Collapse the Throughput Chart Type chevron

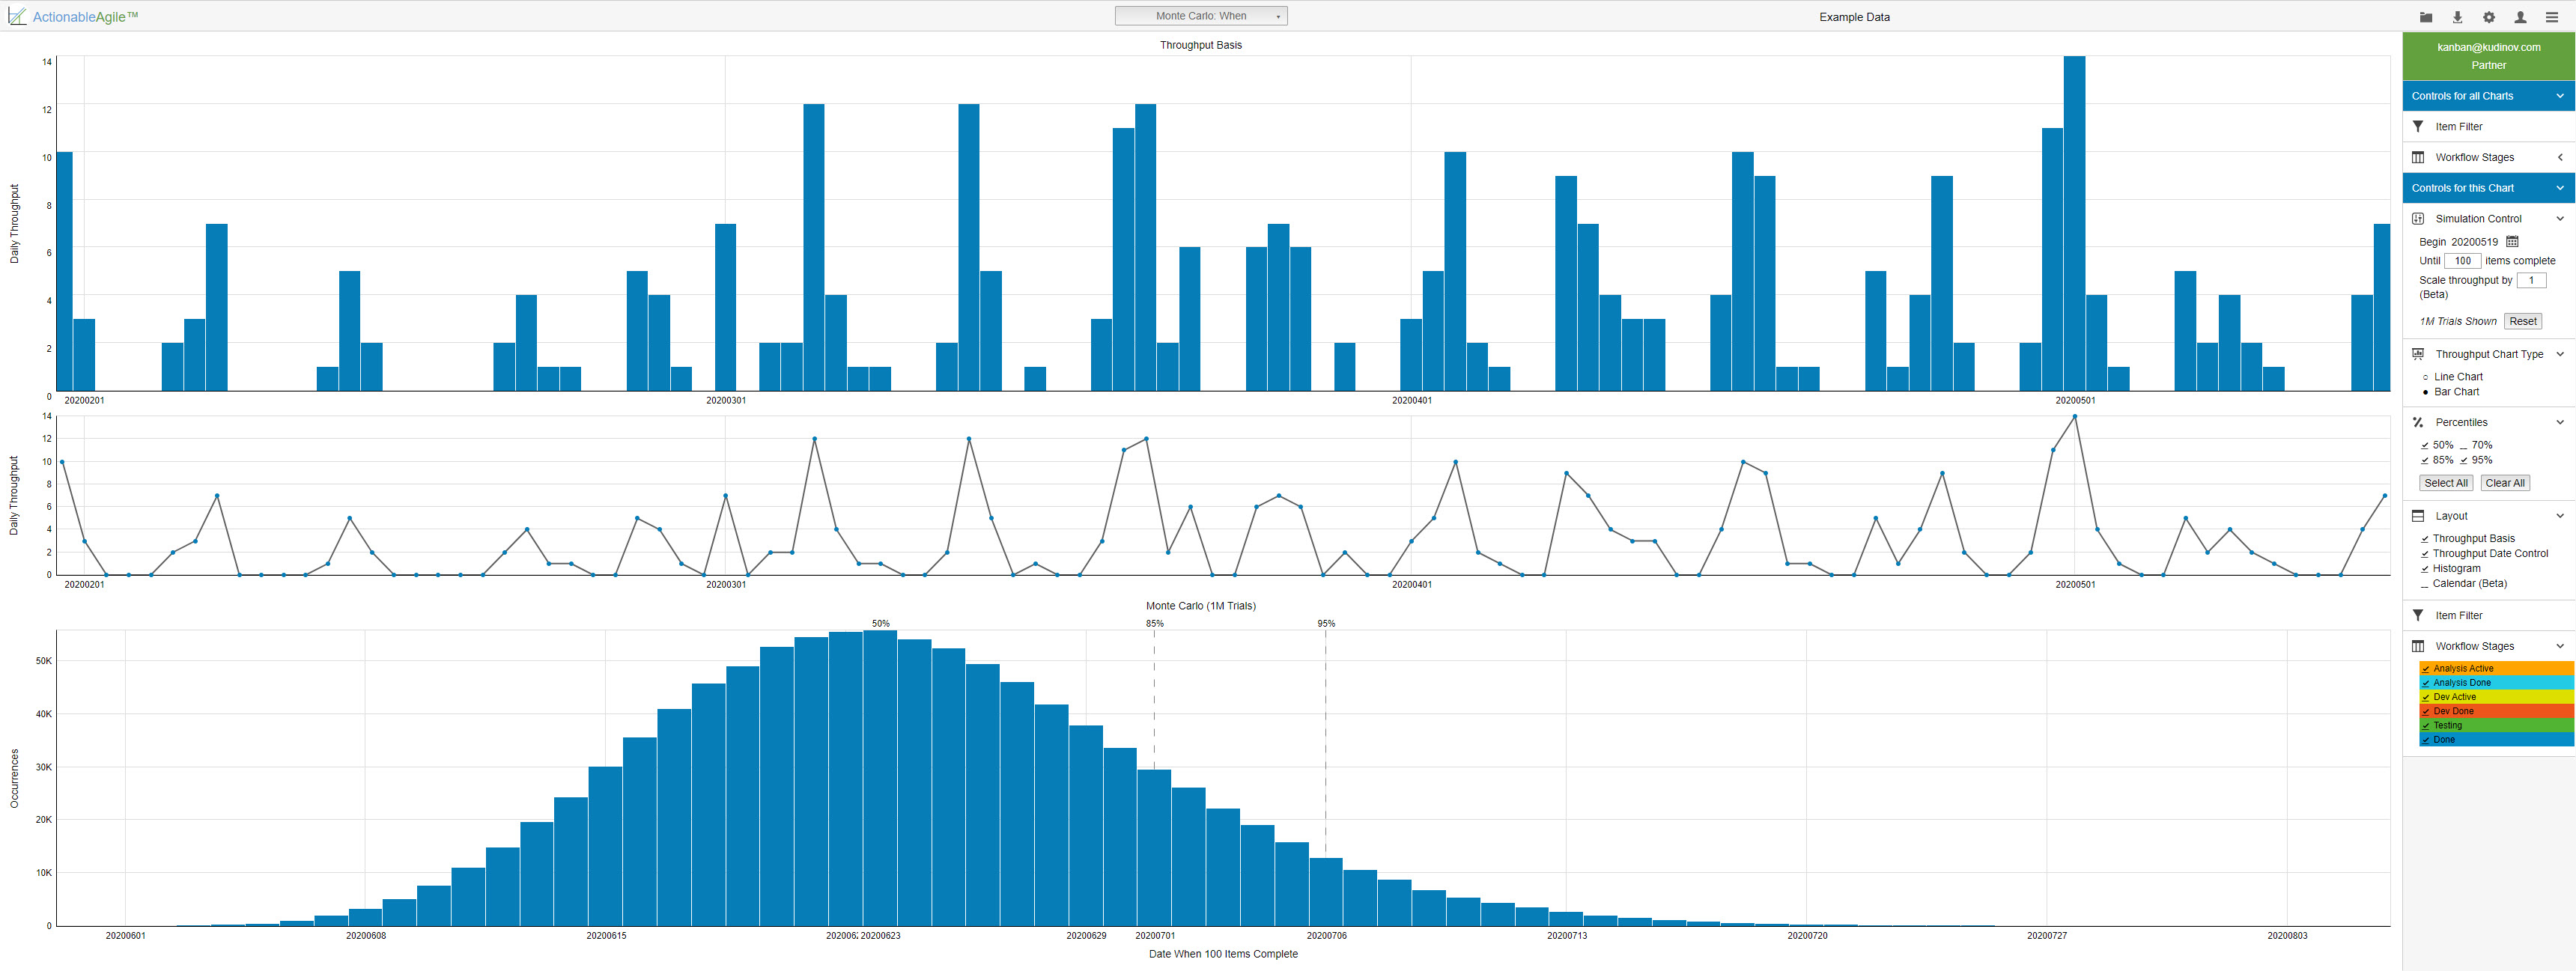click(2560, 354)
